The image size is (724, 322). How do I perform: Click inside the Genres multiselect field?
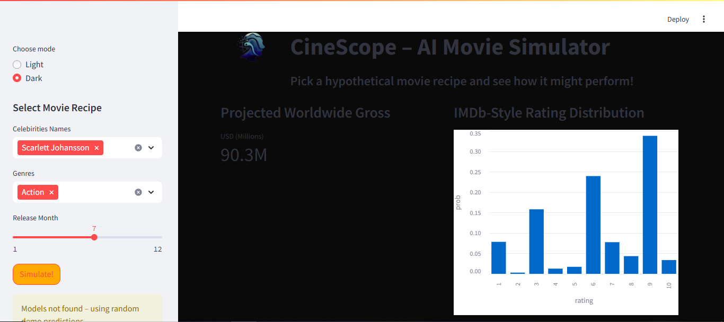tap(95, 192)
